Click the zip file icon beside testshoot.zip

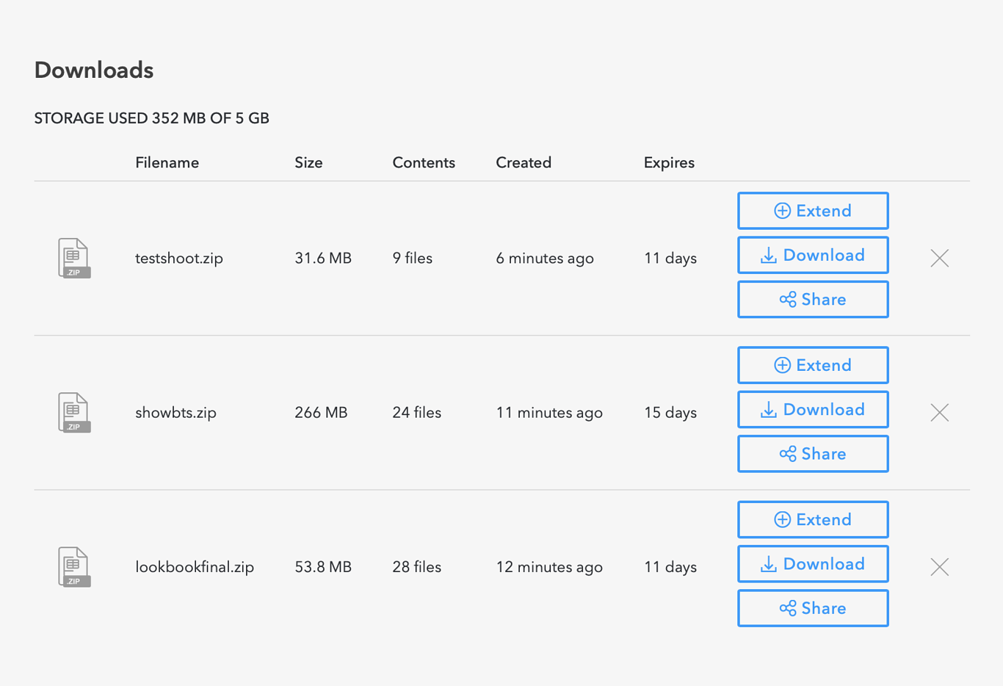click(x=73, y=258)
